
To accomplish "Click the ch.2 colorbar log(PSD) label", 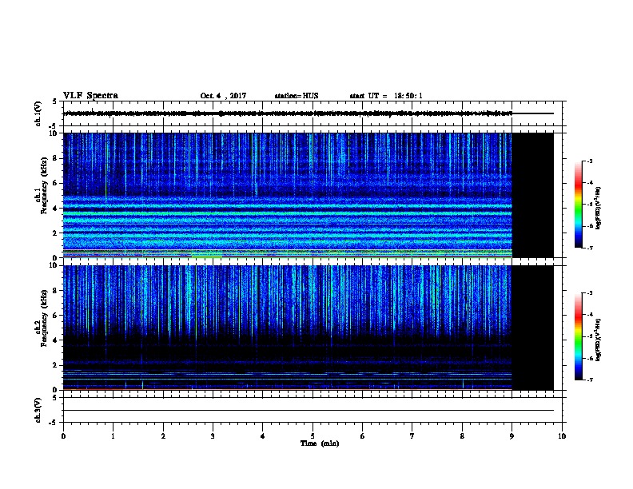I will click(x=598, y=340).
